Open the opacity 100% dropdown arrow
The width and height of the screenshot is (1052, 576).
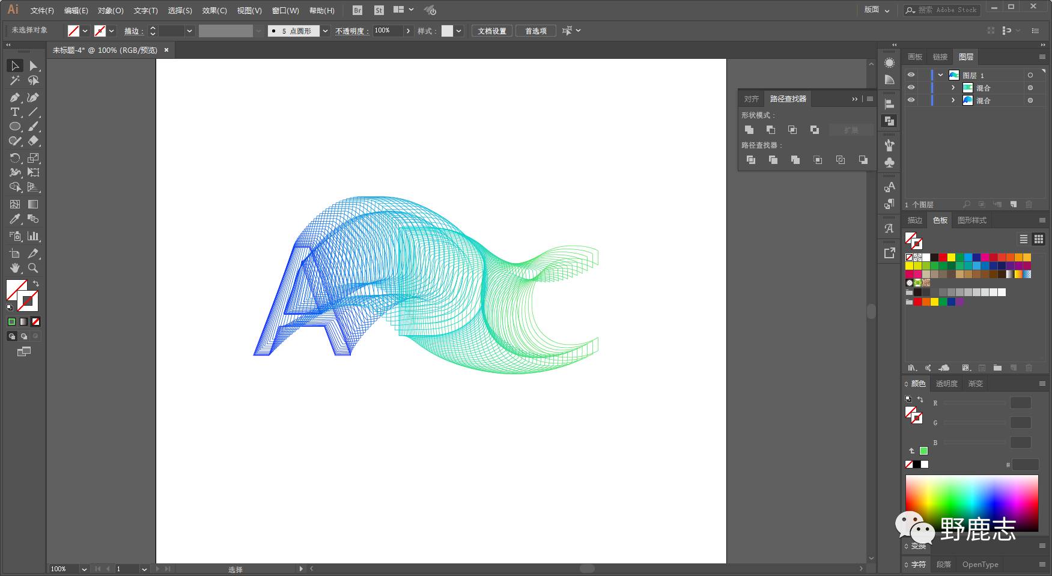409,31
